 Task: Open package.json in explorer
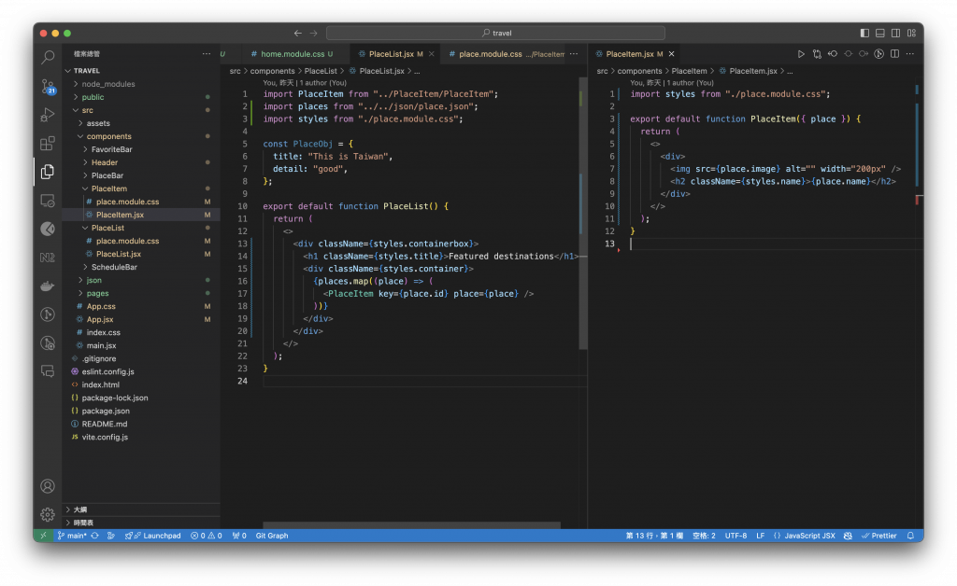(x=141, y=412)
